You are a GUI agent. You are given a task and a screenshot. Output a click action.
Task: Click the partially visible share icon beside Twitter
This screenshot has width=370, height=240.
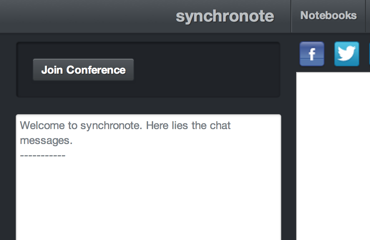click(369, 54)
